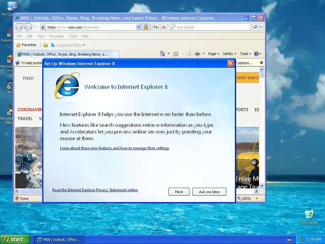Open Learn about these new features link
The width and height of the screenshot is (325, 244).
click(114, 148)
